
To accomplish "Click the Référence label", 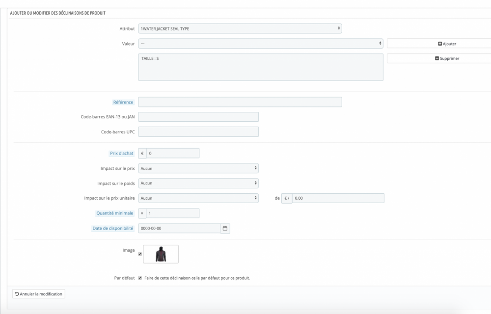I will pyautogui.click(x=123, y=102).
